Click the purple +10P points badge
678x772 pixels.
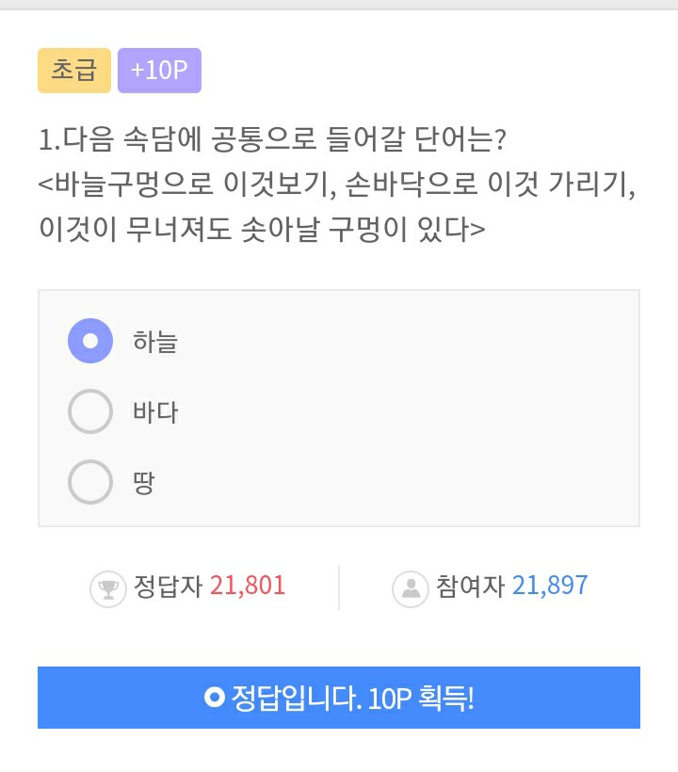(159, 71)
